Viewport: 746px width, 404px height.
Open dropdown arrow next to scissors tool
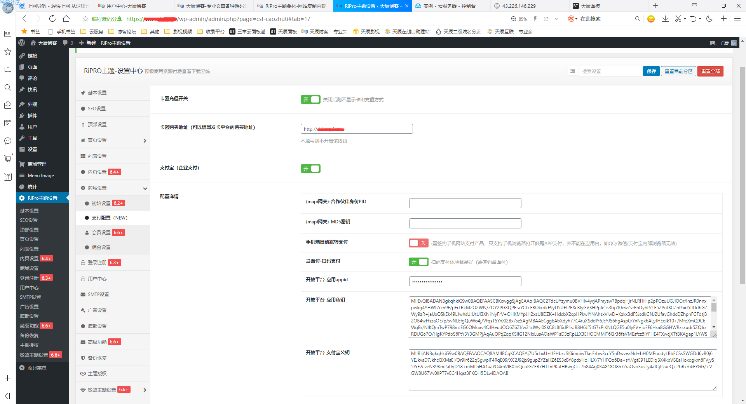click(x=685, y=19)
